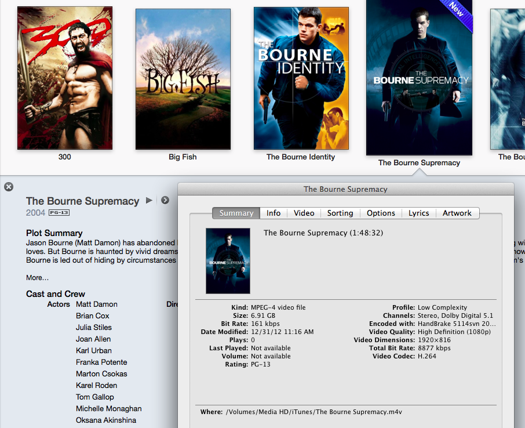Click actor Tom Gallop
The image size is (525, 428).
click(95, 397)
